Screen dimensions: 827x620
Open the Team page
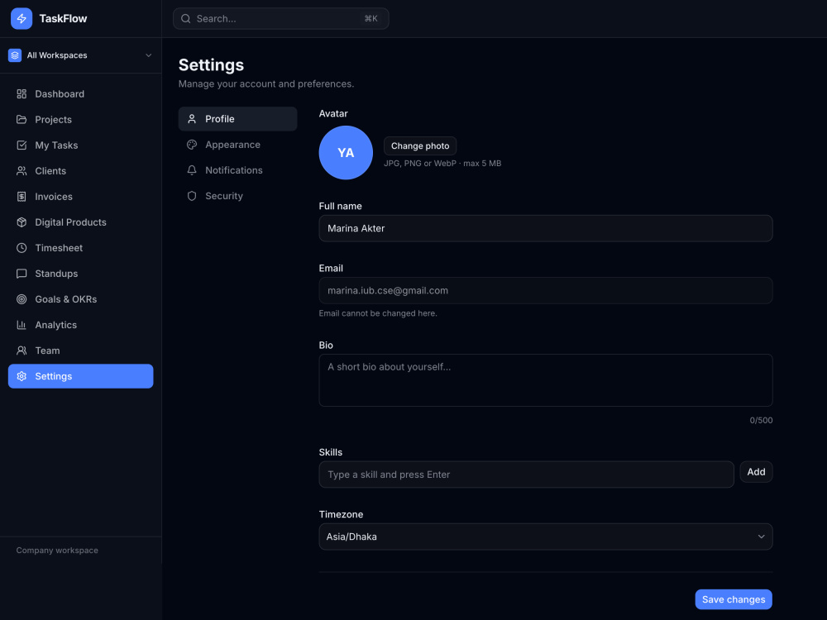coord(81,351)
